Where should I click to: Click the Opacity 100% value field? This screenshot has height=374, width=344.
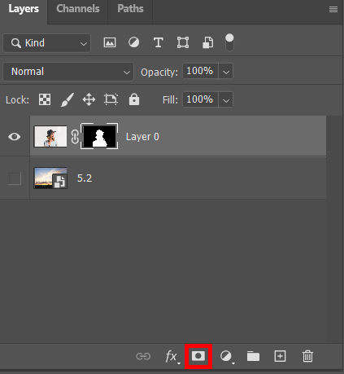(x=200, y=71)
